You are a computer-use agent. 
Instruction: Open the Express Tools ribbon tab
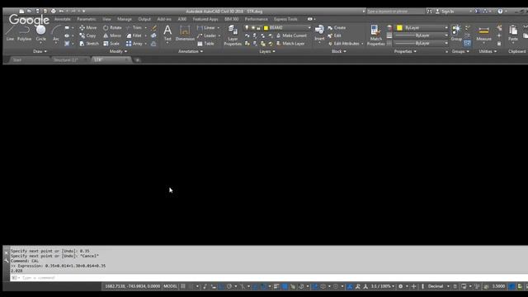click(285, 19)
